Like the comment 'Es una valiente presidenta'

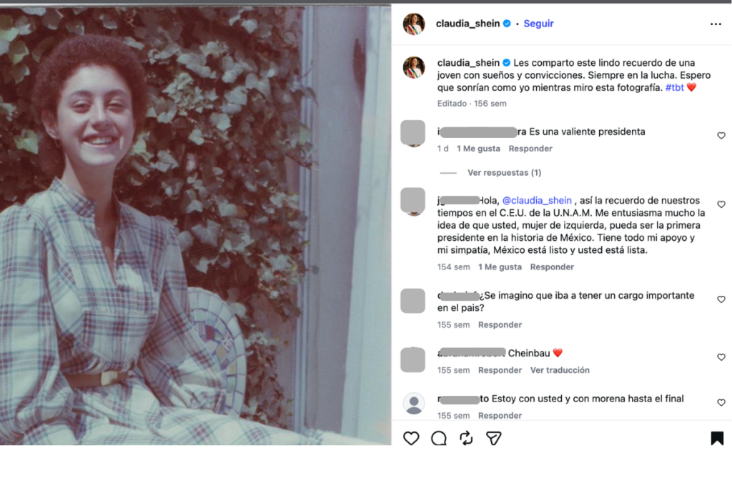point(721,135)
